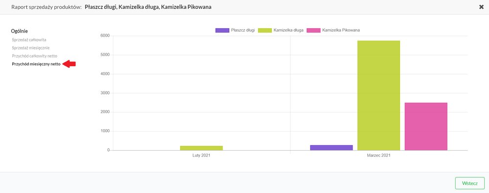Screen dimensions: 489x193
Task: Toggle Płaszcz długi purple legend swatch
Action: (x=222, y=30)
